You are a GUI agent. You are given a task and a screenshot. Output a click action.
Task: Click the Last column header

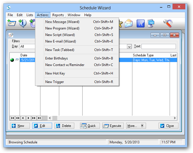pos(173,55)
